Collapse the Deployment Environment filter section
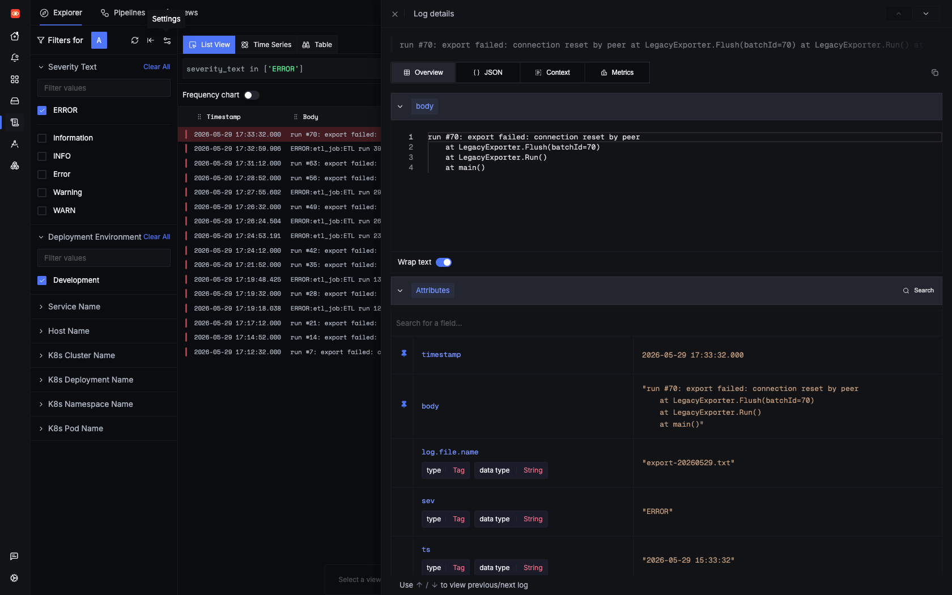 [x=41, y=237]
